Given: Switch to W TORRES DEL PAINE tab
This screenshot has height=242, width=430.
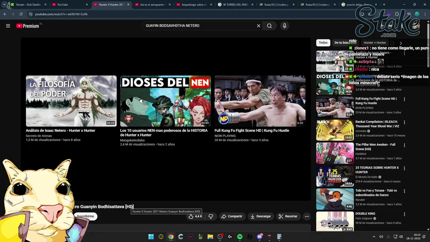Looking at the screenshot, I should (x=236, y=5).
